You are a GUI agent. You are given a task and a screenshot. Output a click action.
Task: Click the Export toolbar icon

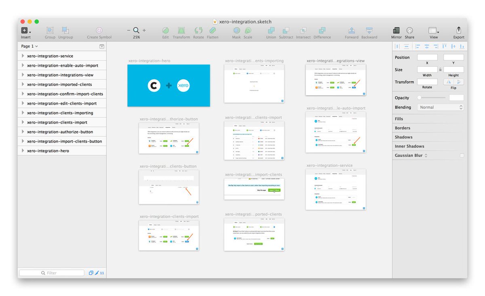tap(459, 30)
